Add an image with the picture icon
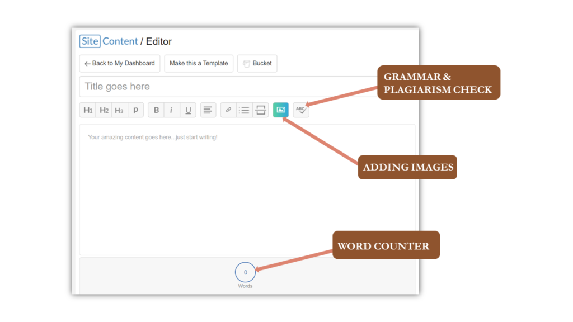Image resolution: width=573 pixels, height=322 pixels. point(281,110)
